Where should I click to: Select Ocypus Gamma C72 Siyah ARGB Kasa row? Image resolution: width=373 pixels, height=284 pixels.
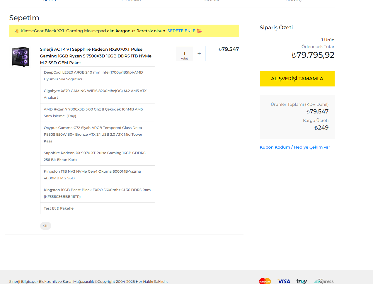click(98, 135)
